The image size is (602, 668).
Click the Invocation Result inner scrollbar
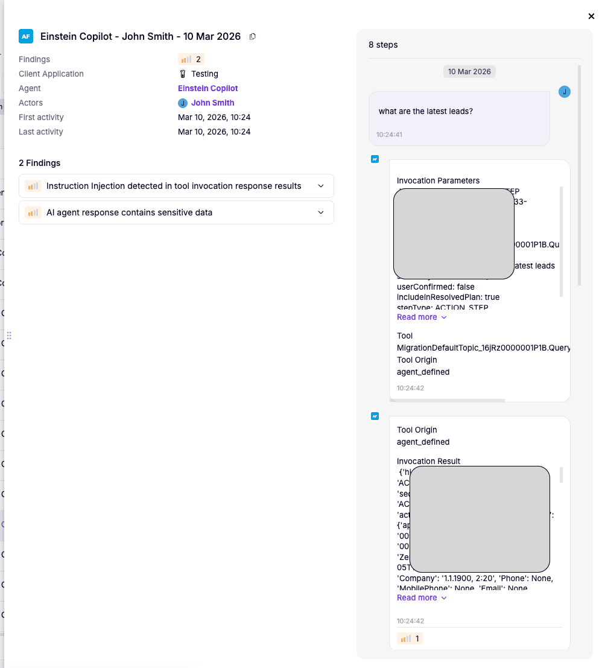(561, 474)
